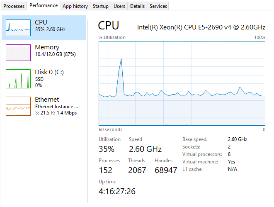274x207 pixels.
Task: Click the Up time value 4:16:27:26
Action: (117, 191)
